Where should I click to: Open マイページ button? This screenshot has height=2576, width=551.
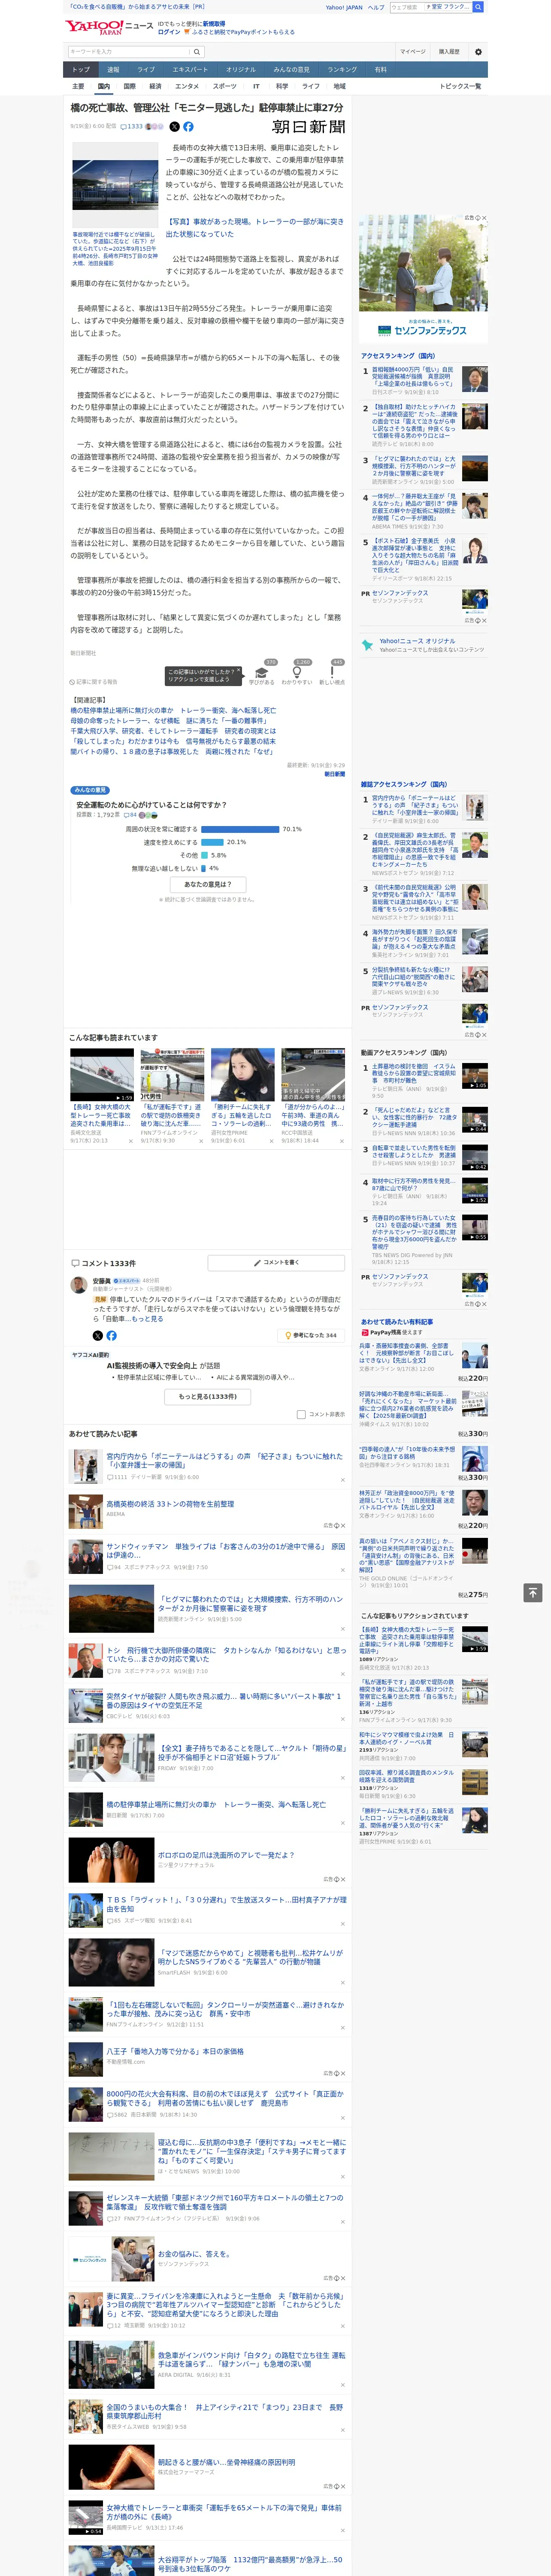(412, 51)
